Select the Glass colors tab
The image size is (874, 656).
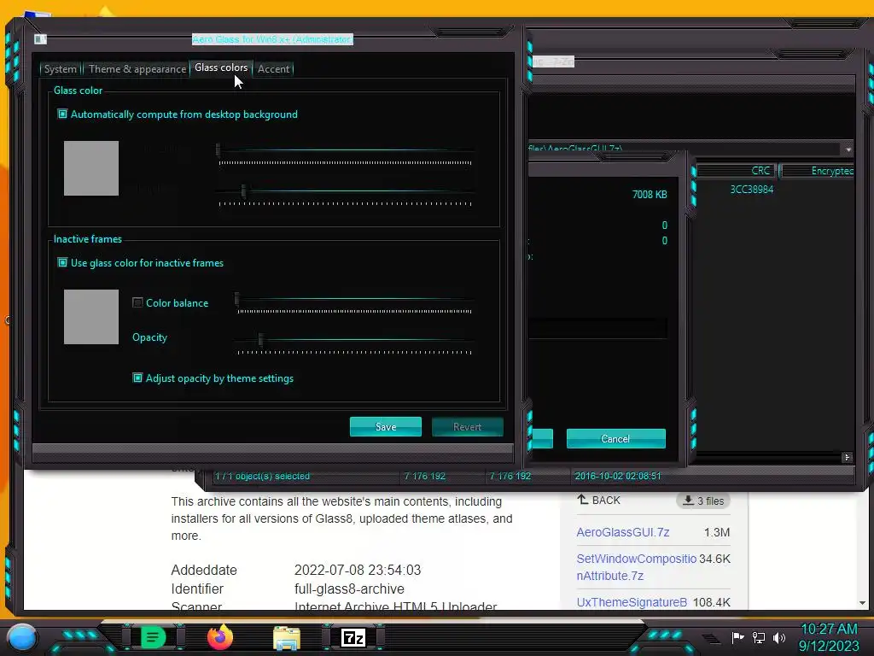coord(221,67)
